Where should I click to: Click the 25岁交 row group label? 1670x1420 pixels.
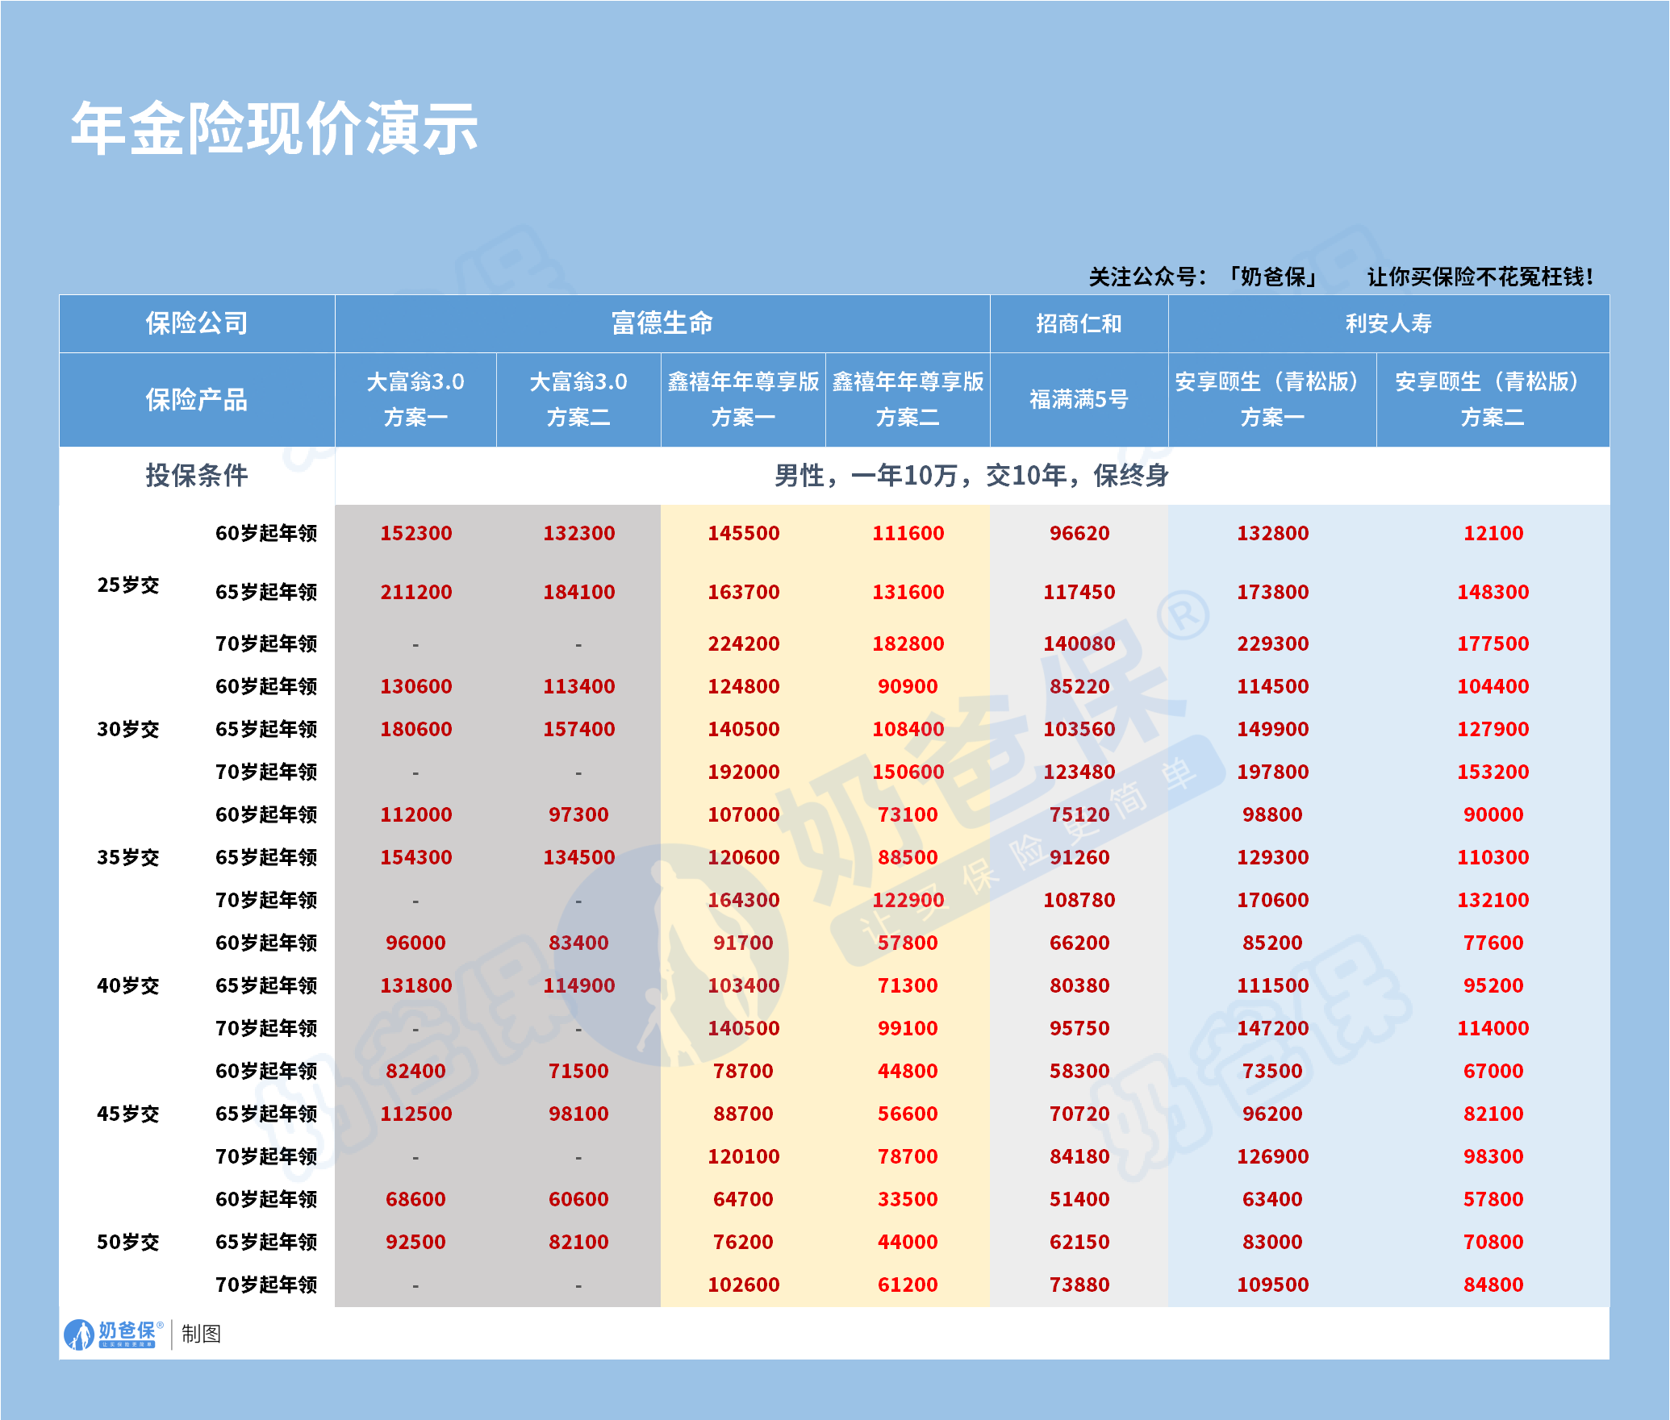(128, 585)
